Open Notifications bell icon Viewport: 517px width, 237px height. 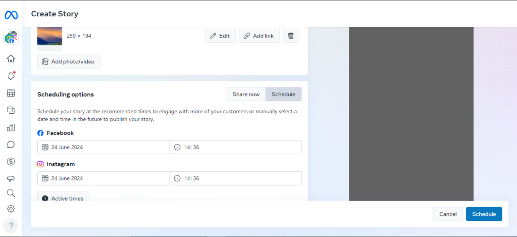11,76
